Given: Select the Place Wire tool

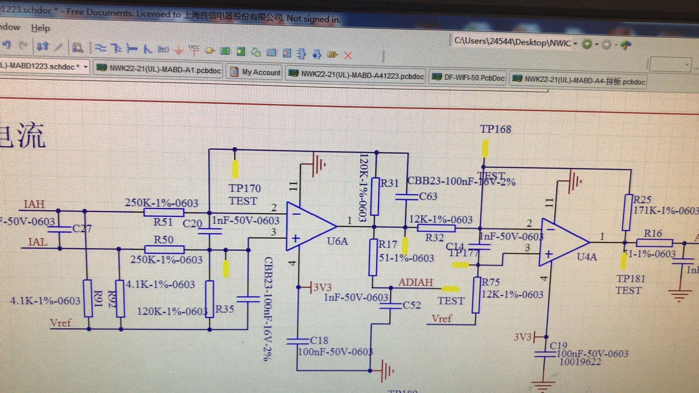Looking at the screenshot, I should [100, 48].
